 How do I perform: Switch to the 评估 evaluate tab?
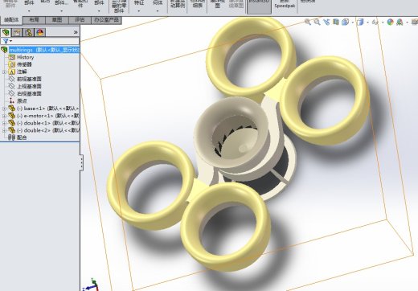pos(80,20)
